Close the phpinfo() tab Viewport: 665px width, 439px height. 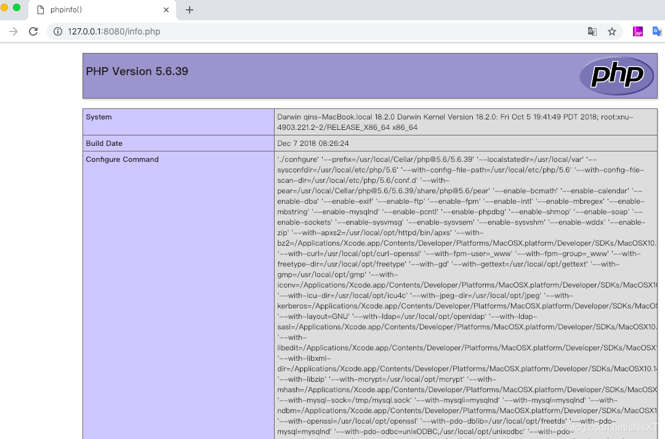click(x=166, y=10)
